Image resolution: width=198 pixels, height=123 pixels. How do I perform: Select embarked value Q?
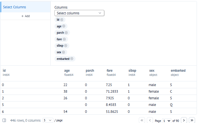(171, 105)
